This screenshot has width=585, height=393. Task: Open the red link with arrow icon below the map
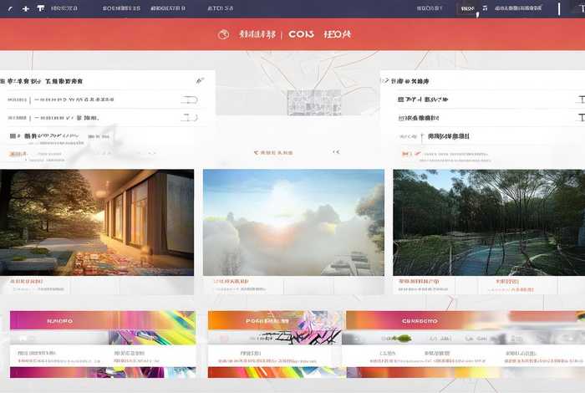[x=273, y=153]
